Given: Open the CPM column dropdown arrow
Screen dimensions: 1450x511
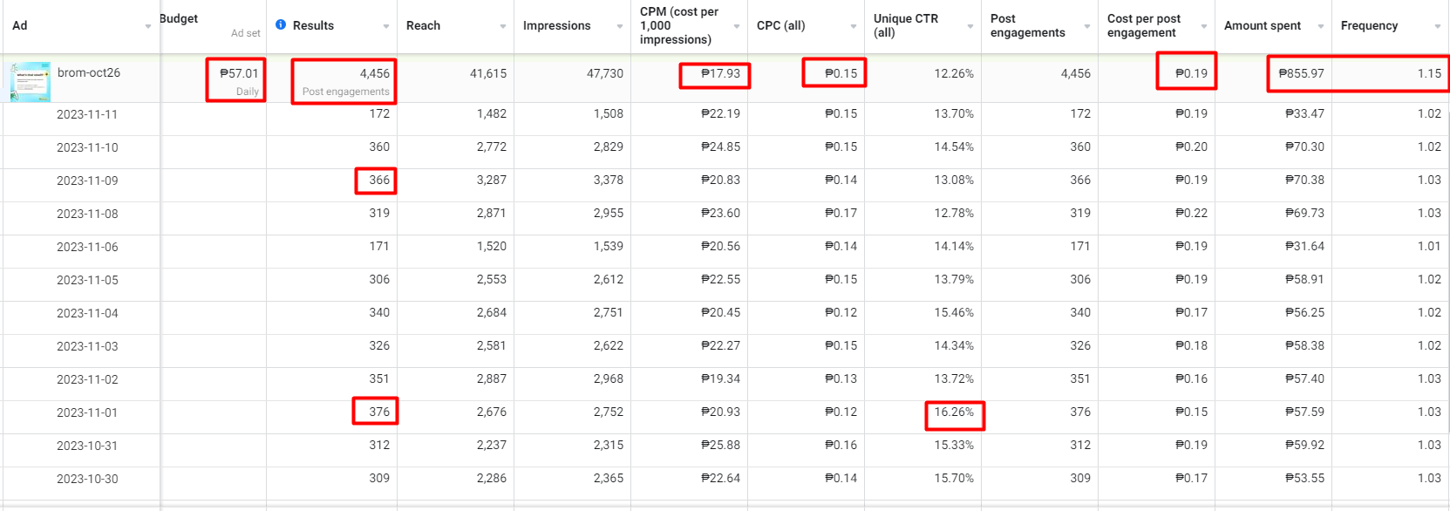Looking at the screenshot, I should [737, 26].
